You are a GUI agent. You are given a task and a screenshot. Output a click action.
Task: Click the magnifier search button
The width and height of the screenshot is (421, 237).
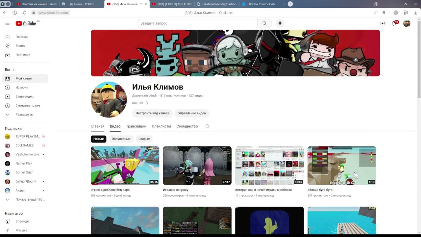click(264, 23)
